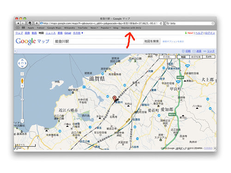Click the 犬上郡 label on map
Image resolution: width=231 pixels, height=173 pixels.
(208, 79)
